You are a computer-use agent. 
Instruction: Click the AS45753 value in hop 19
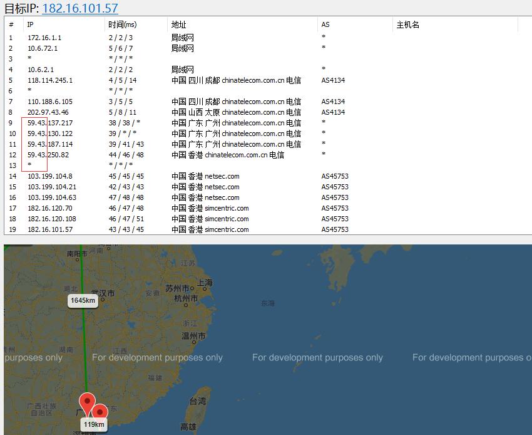335,229
